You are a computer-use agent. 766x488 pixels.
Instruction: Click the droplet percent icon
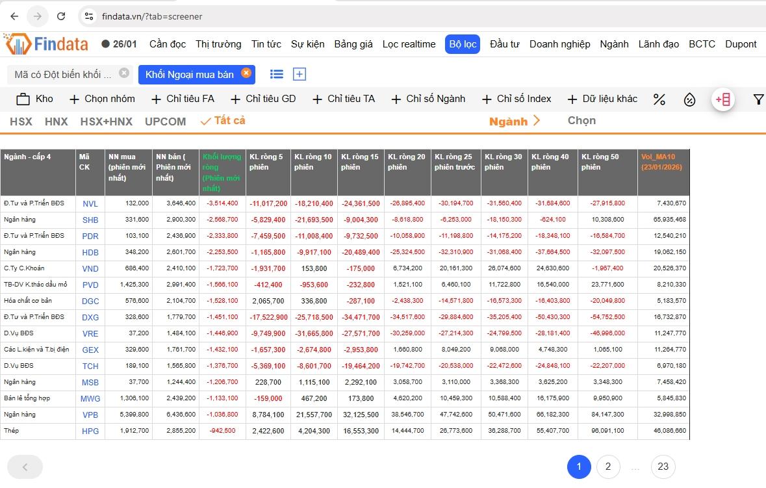pyautogui.click(x=689, y=99)
